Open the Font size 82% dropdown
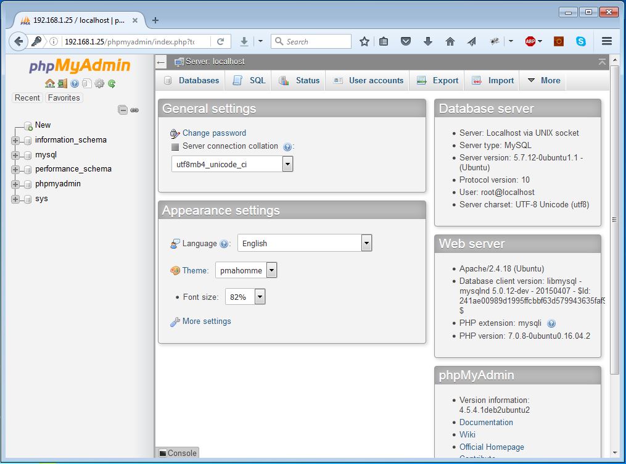The width and height of the screenshot is (626, 464). click(245, 297)
